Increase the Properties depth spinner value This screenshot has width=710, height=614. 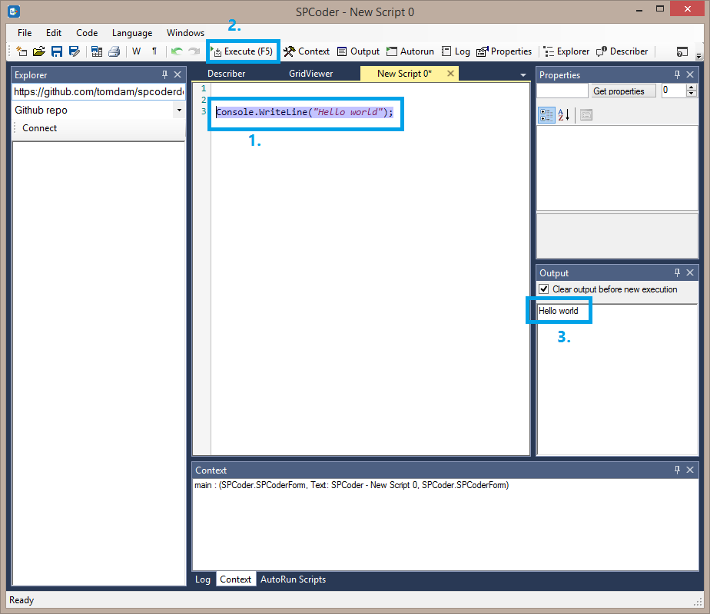point(691,87)
